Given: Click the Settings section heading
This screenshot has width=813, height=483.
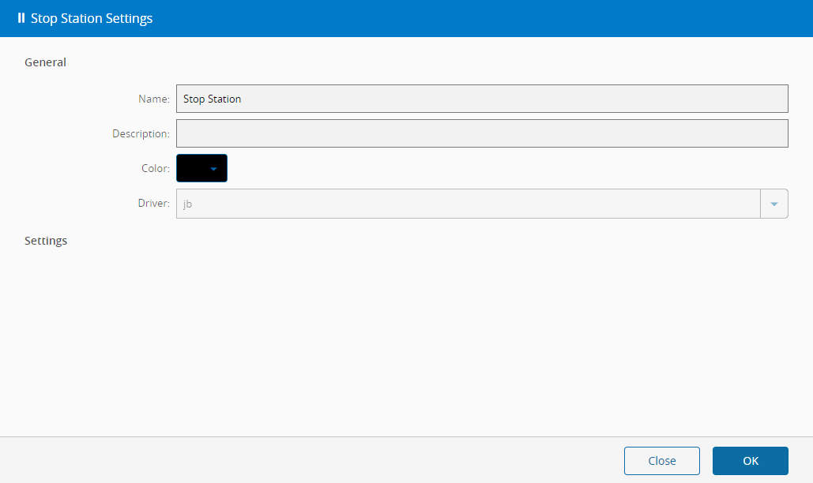Looking at the screenshot, I should point(46,241).
